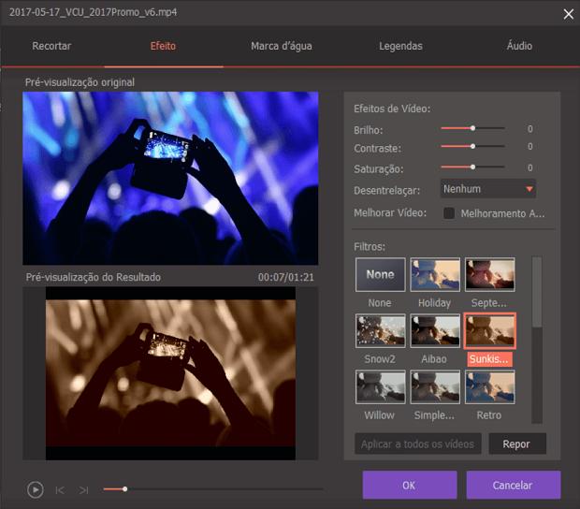The width and height of the screenshot is (580, 509).
Task: Switch to the Recortar tab
Action: (x=51, y=46)
